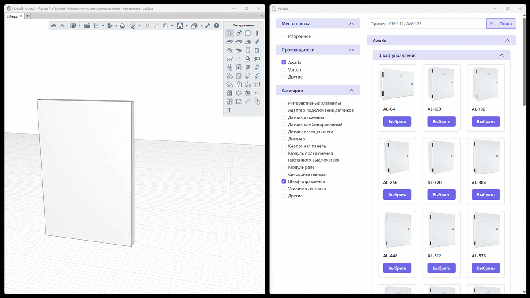530x298 pixels.
Task: Undo the last action in Renga
Action: coord(53,26)
